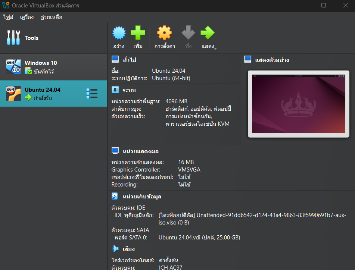Select Windows 10 machine in the list

53,67
